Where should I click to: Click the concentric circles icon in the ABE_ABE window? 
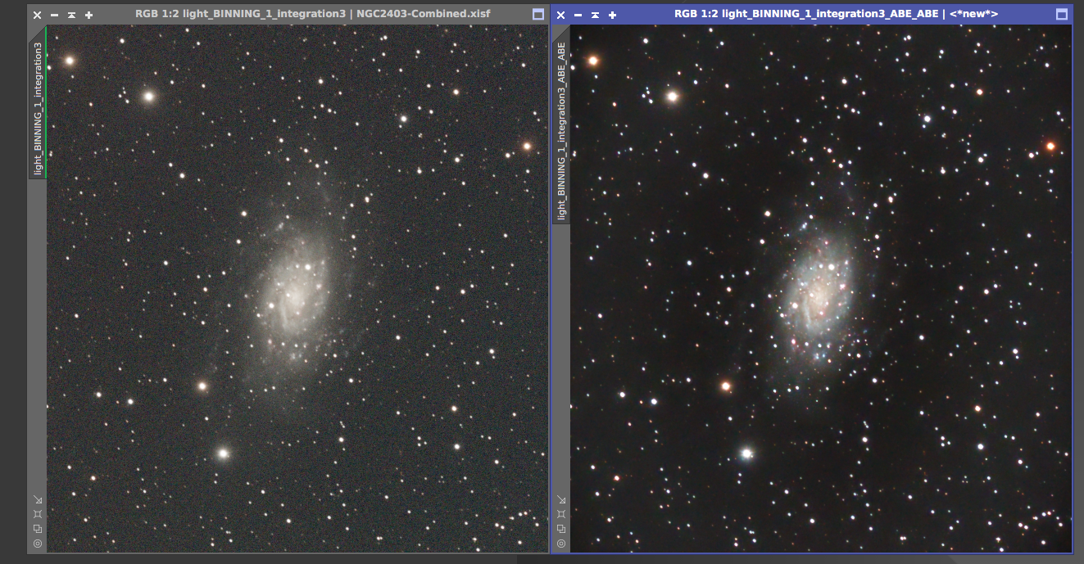point(561,544)
